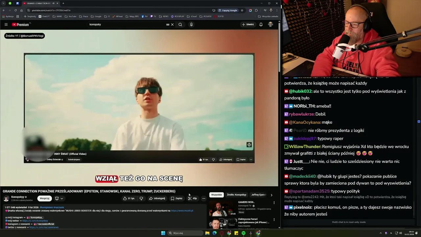This screenshot has height=237, width=421.
Task: Click the Utwórz create button
Action: pos(248,24)
